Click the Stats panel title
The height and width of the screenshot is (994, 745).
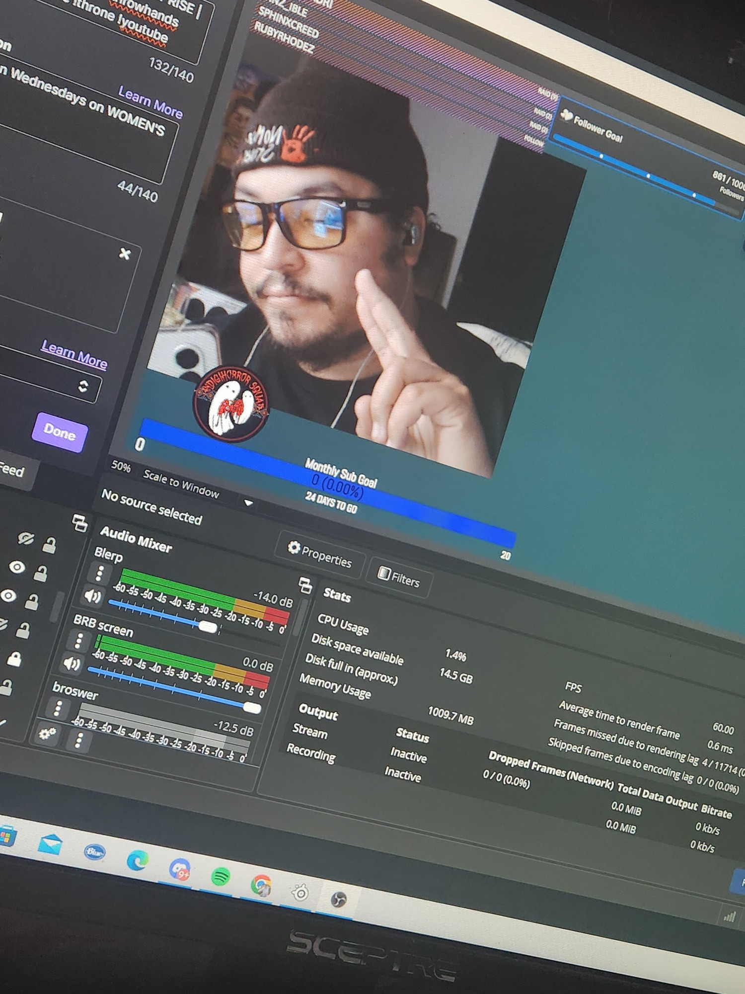pos(337,594)
